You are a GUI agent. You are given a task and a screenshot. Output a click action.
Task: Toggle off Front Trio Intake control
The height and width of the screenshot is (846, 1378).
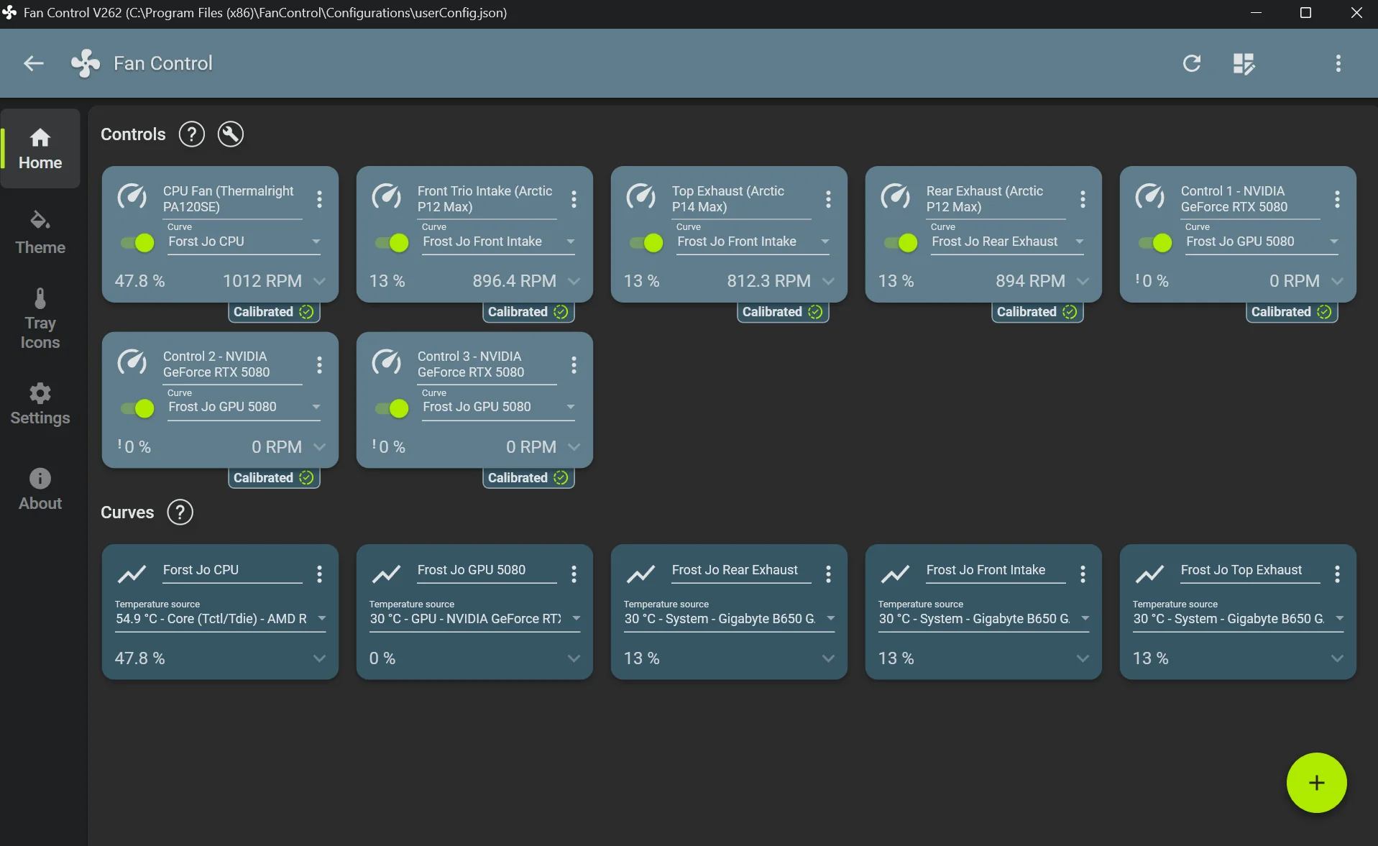[x=392, y=243]
